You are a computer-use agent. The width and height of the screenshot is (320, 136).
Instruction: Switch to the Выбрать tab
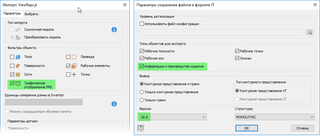pyautogui.click(x=32, y=14)
